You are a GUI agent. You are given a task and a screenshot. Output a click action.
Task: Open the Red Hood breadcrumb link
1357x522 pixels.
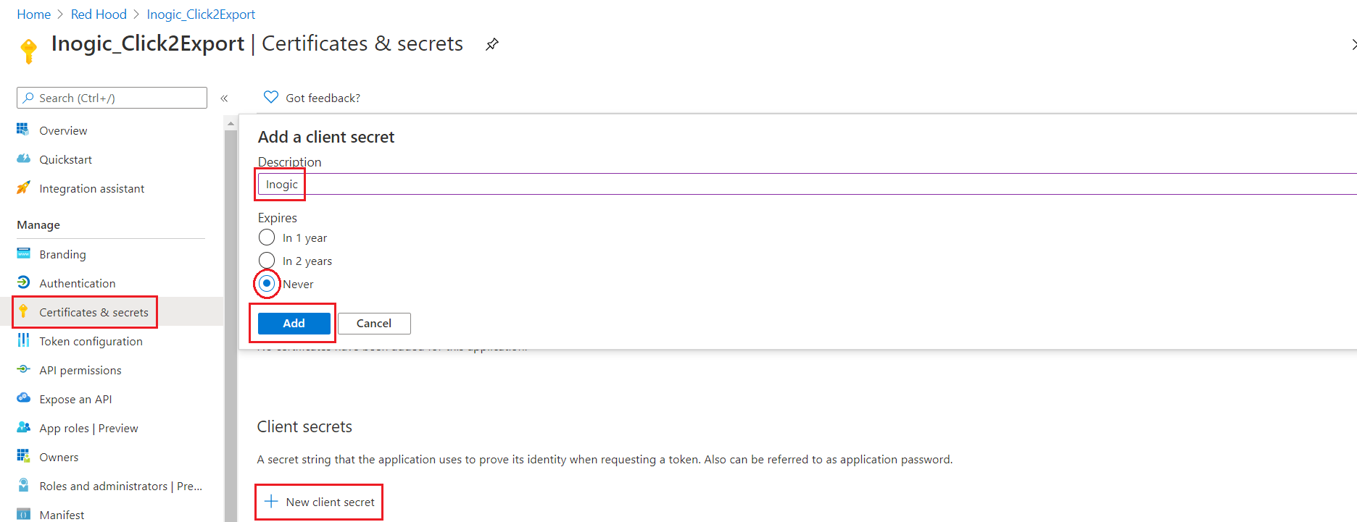tap(99, 14)
